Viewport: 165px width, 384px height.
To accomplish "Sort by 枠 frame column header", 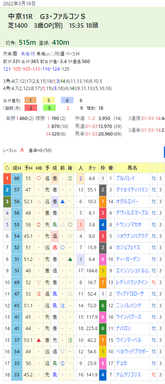I will pos(103,168).
